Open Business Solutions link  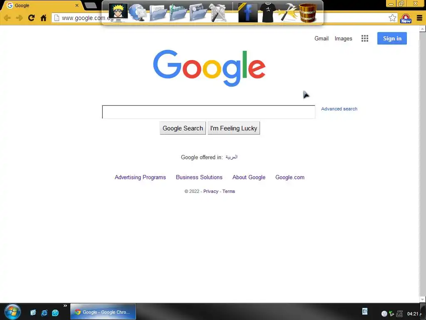tap(199, 177)
